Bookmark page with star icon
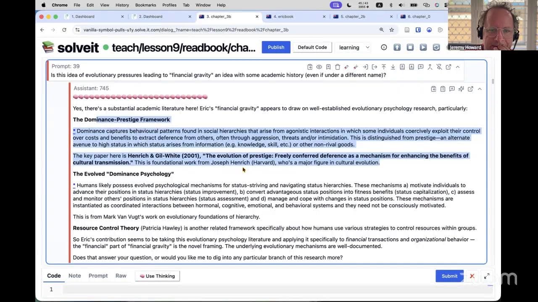 pyautogui.click(x=392, y=30)
